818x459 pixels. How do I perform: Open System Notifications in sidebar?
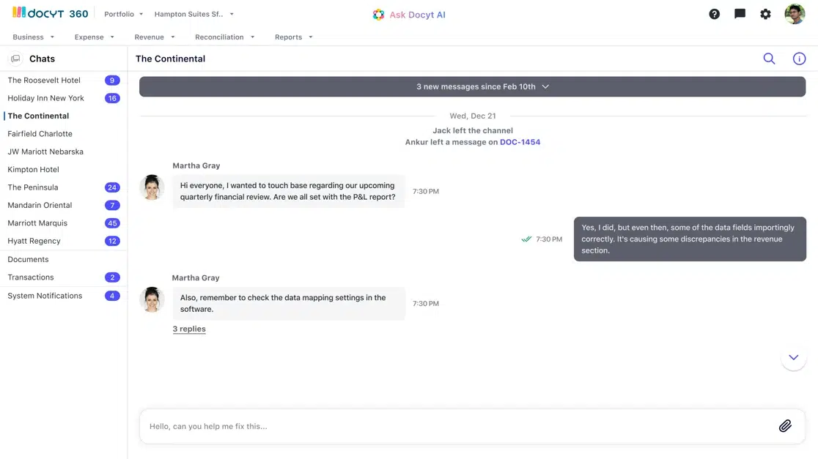coord(45,296)
